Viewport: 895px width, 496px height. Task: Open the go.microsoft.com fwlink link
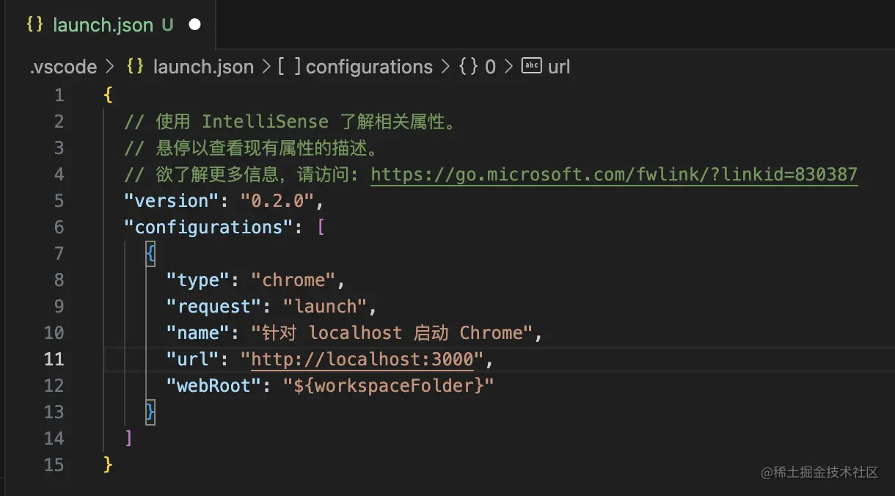[x=614, y=175]
